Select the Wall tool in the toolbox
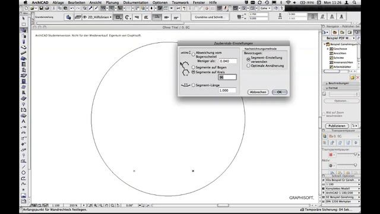This screenshot has width=380, height=214. (x=24, y=30)
